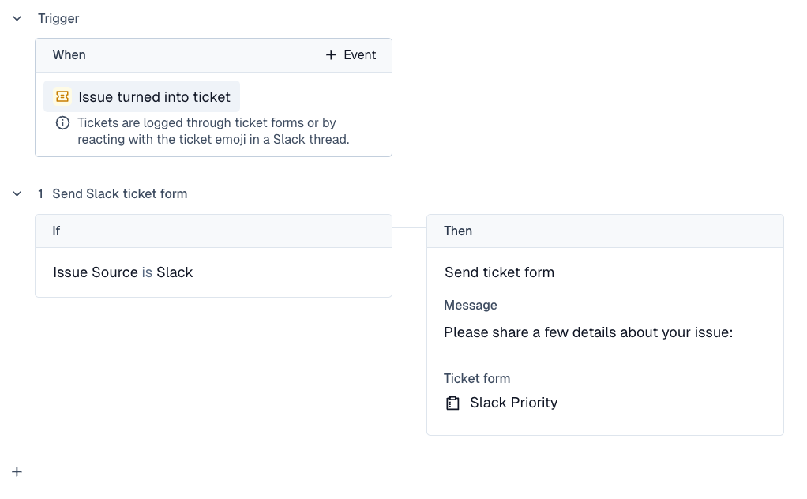The height and width of the screenshot is (499, 807).
Task: Click the plus icon to add a step
Action: click(x=17, y=471)
